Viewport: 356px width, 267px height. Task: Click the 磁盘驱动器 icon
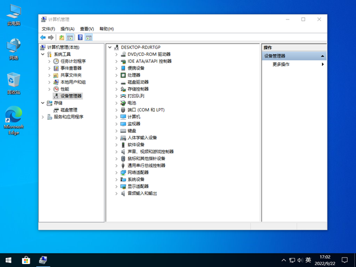(123, 82)
